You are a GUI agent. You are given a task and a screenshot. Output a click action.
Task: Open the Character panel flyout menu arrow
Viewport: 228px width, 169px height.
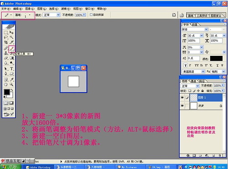pyautogui.click(x=225, y=24)
